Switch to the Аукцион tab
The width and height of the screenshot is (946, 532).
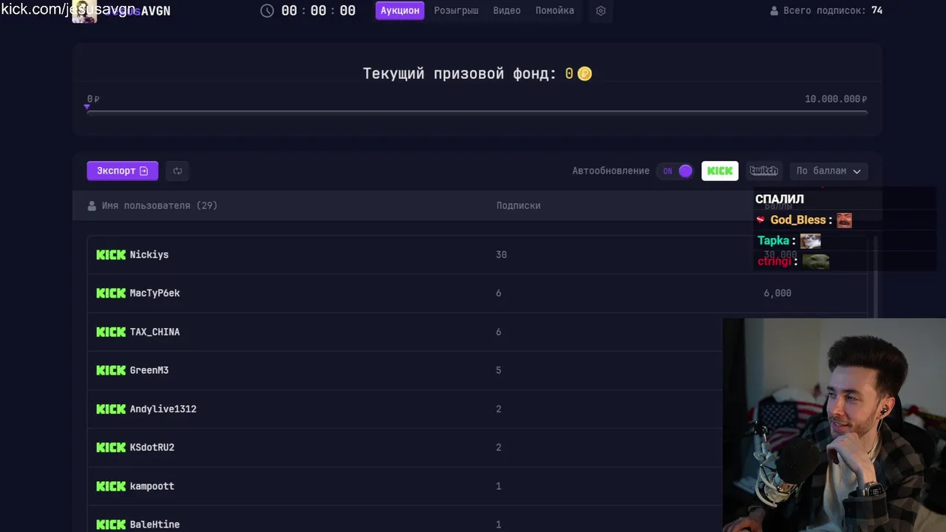coord(400,10)
